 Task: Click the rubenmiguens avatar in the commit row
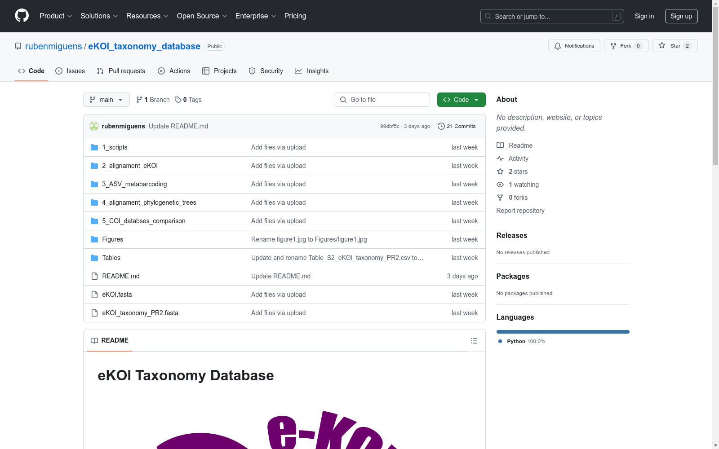tap(94, 126)
